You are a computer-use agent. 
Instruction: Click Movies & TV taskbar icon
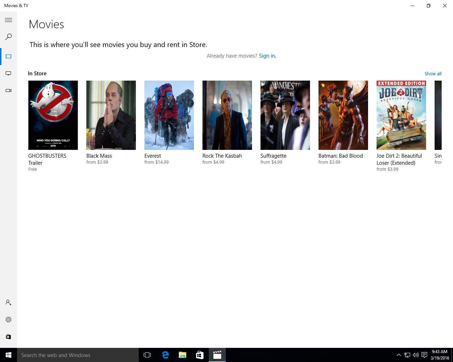click(x=217, y=355)
